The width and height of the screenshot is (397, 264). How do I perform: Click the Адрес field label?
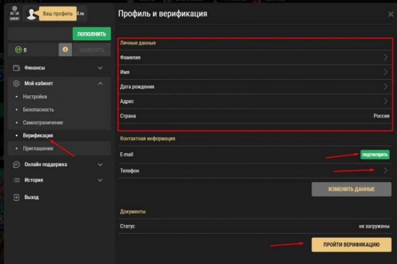pyautogui.click(x=127, y=101)
